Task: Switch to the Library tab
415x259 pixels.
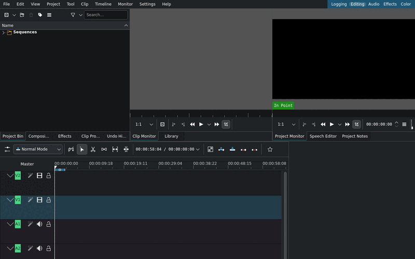Action: (x=171, y=136)
